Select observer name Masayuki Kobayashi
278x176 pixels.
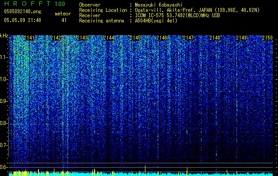pyautogui.click(x=159, y=5)
